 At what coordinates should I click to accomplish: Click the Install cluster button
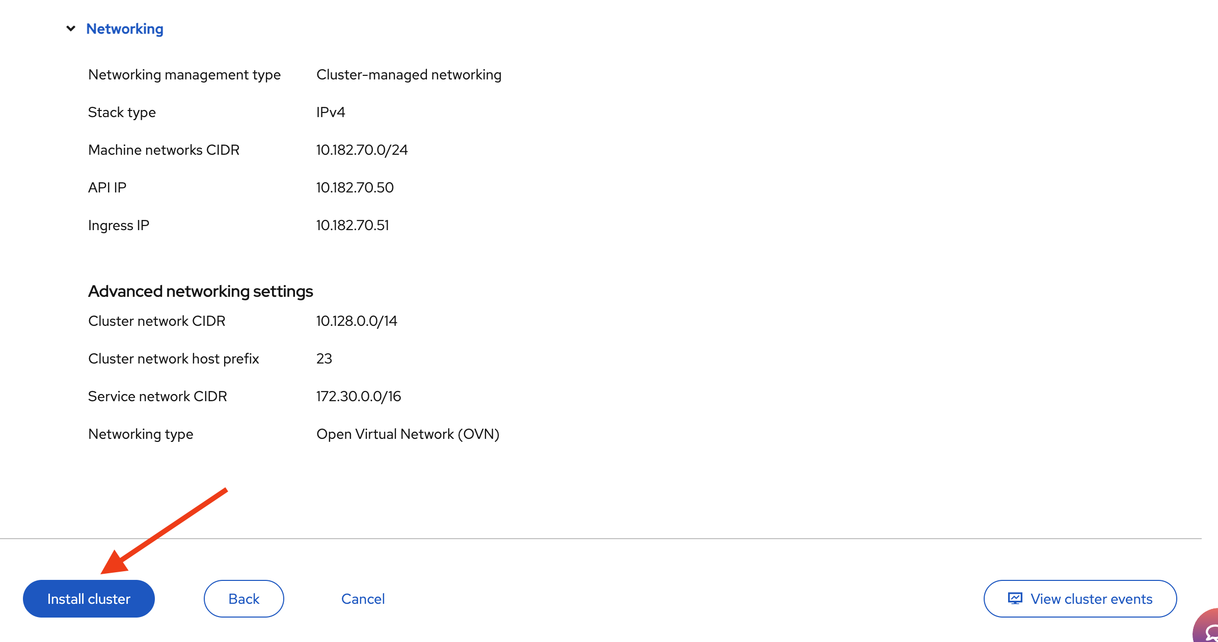(x=88, y=599)
